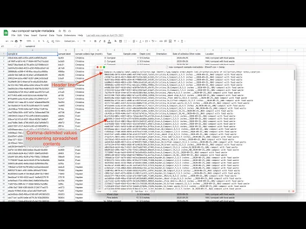Open the last edit history link
This screenshot has width=306, height=229.
[x=105, y=36]
